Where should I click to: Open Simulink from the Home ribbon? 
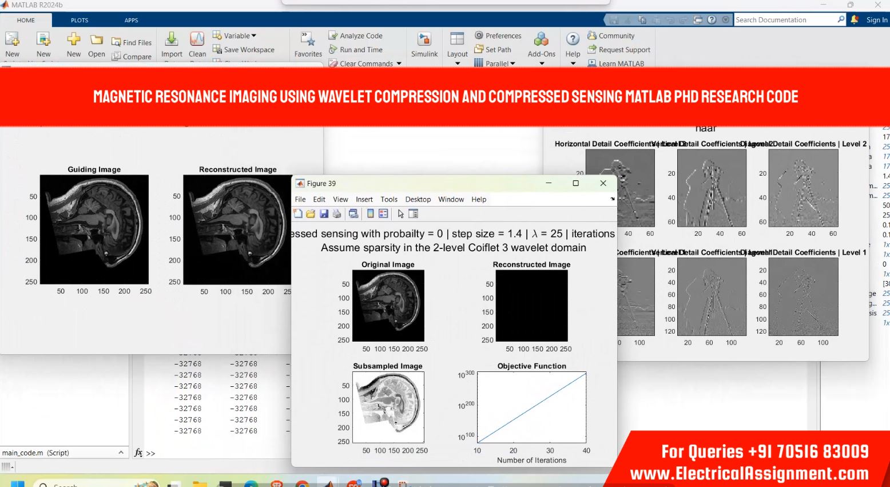(x=424, y=45)
